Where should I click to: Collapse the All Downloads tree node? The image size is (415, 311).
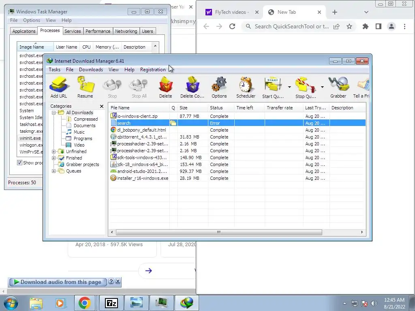click(54, 113)
